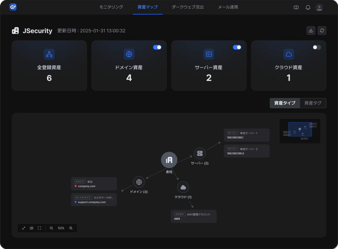Click the サーバー資産 count 2
The width and height of the screenshot is (338, 249).
[x=209, y=78]
